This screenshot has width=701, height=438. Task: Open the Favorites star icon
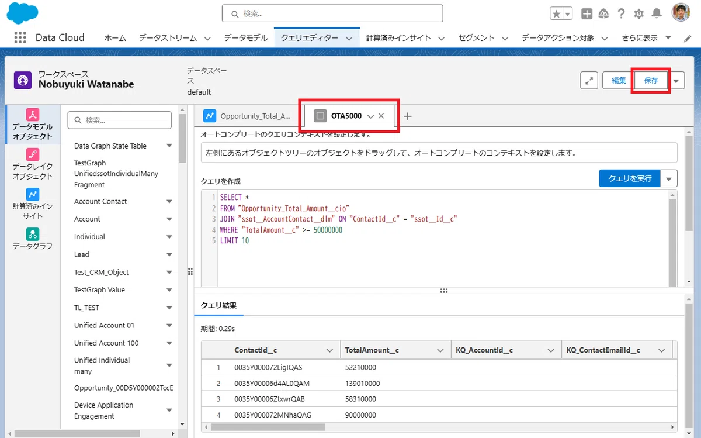pyautogui.click(x=557, y=13)
